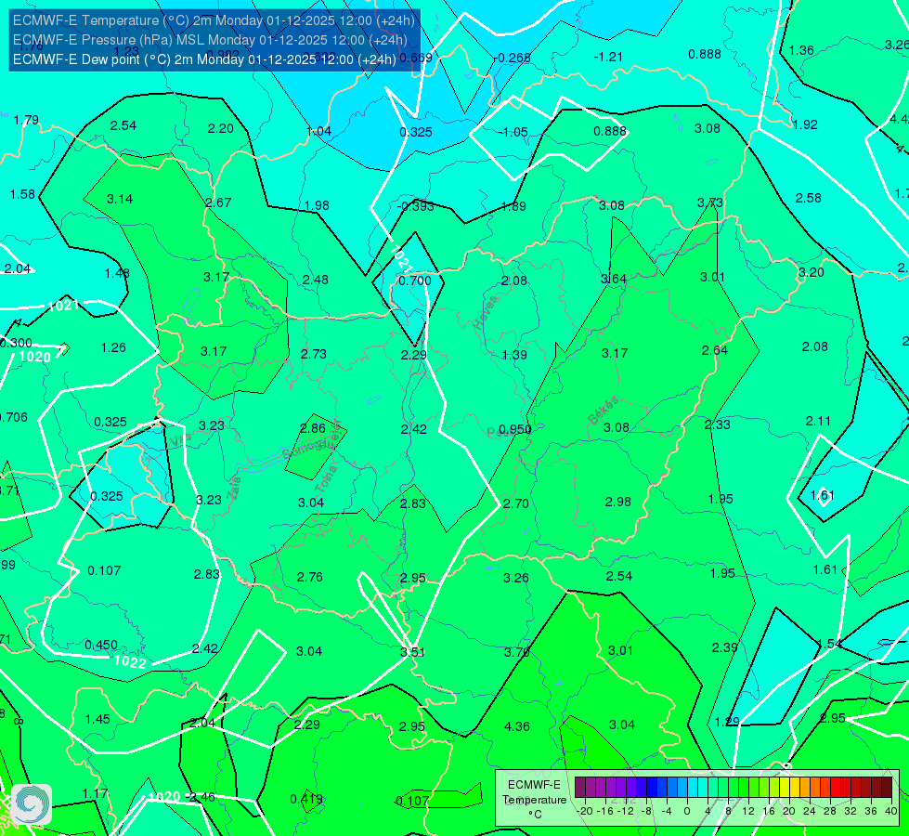Click the 2.48 dew point value
Screen dimensions: 909x836
point(316,281)
